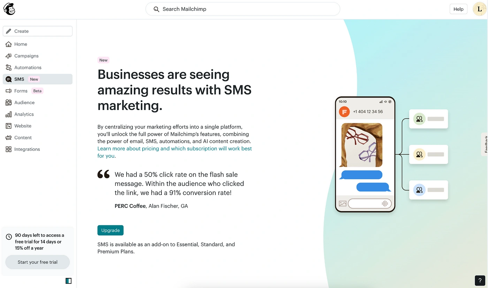Open the question mark help widget
The height and width of the screenshot is (288, 488).
tap(480, 280)
